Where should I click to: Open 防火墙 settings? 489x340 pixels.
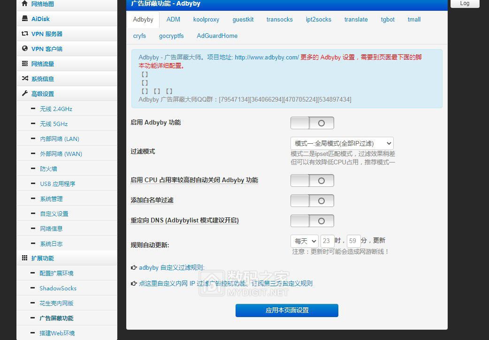pos(67,169)
